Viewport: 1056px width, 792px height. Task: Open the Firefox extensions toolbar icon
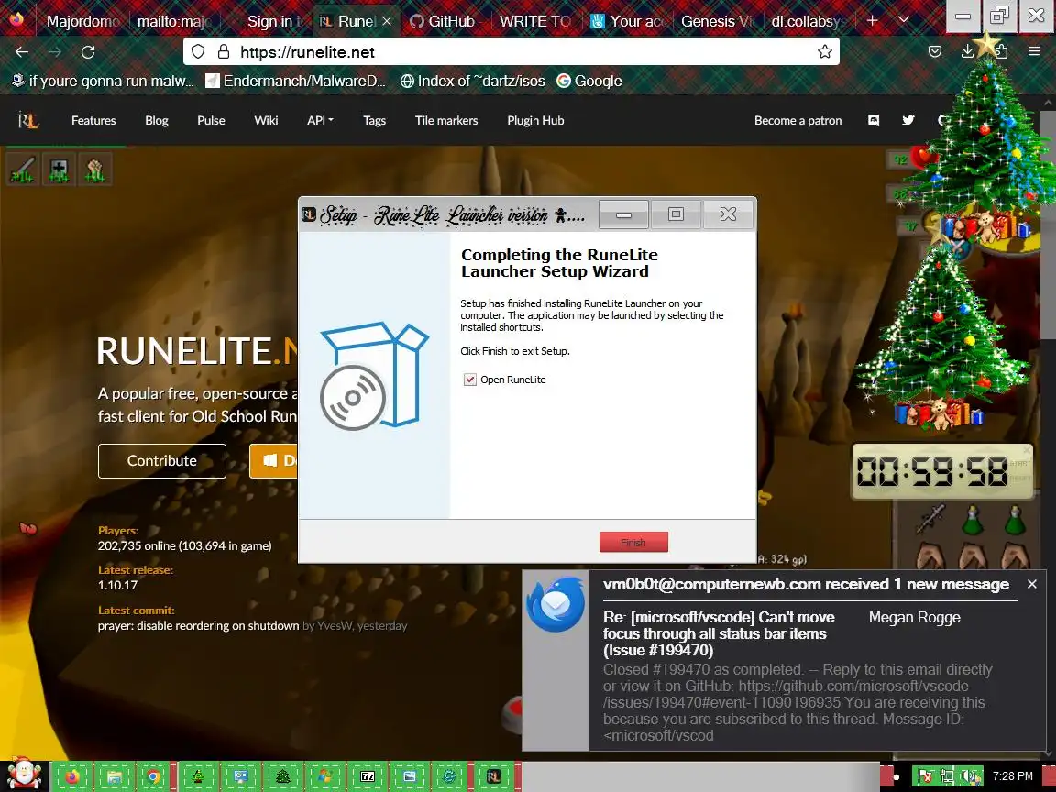point(1001,52)
